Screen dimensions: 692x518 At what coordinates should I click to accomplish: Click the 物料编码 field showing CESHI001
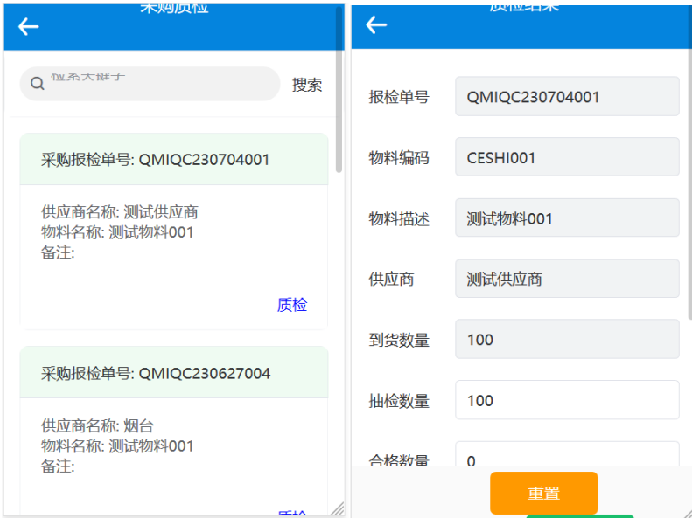[566, 158]
